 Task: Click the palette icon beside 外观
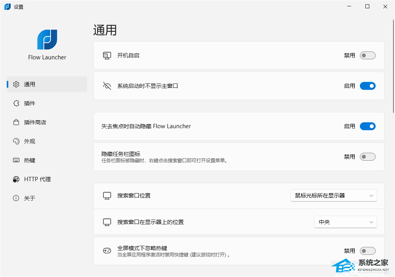pyautogui.click(x=16, y=141)
